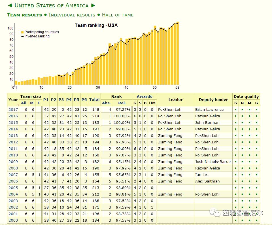Click deputy leader Brian Lawrence
Image resolution: width=272 pixels, height=225 pixels.
(x=209, y=110)
